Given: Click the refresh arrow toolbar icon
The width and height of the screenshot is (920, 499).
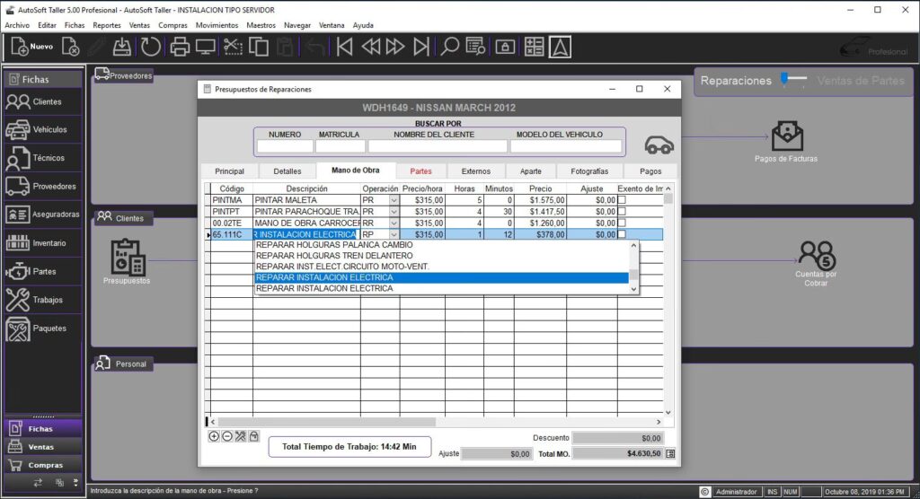Looking at the screenshot, I should click(x=150, y=47).
